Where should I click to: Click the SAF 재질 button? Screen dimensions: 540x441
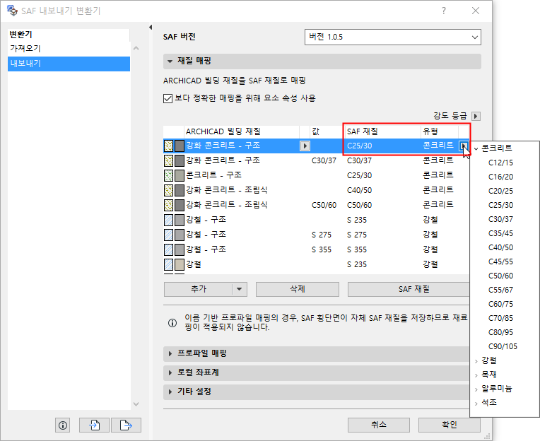point(409,289)
